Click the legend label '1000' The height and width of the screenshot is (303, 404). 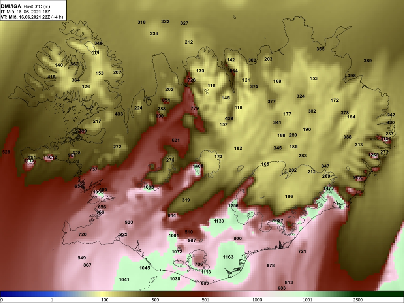257,300
